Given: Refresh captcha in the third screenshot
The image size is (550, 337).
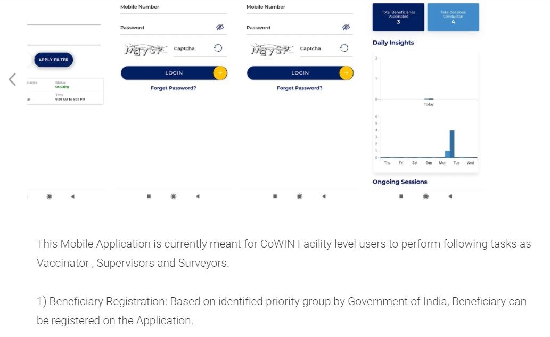Looking at the screenshot, I should click(344, 48).
